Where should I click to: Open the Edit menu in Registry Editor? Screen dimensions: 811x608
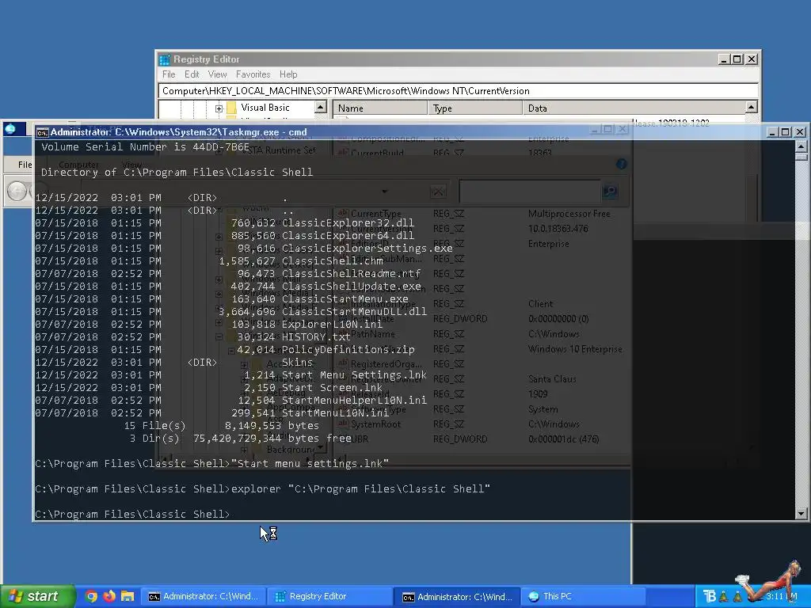[192, 74]
